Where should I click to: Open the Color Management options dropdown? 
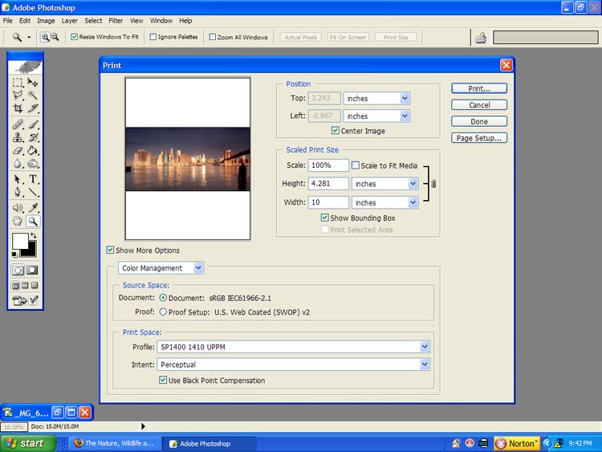[x=198, y=267]
